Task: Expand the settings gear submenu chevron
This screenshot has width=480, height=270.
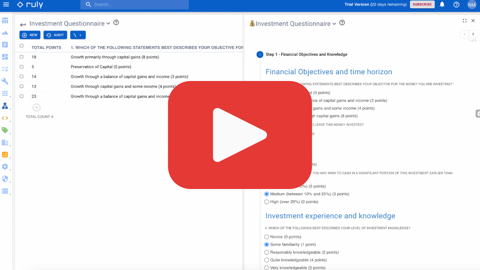Action: (10, 170)
